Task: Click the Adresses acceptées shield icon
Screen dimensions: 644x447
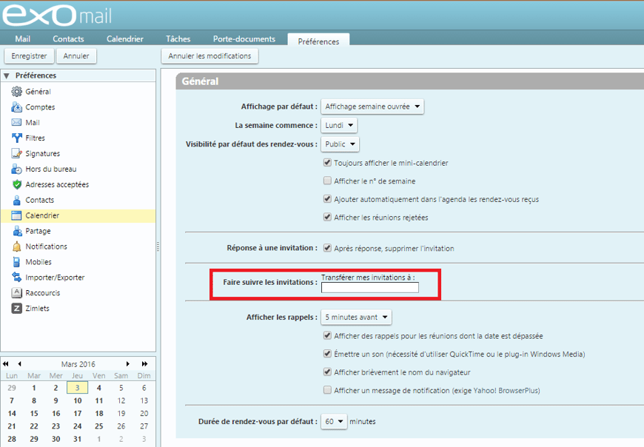Action: click(16, 185)
